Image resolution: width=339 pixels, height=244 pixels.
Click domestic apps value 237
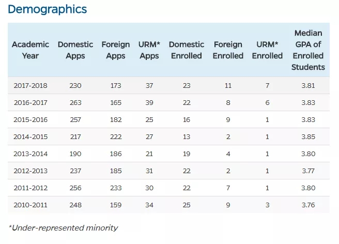coord(75,171)
